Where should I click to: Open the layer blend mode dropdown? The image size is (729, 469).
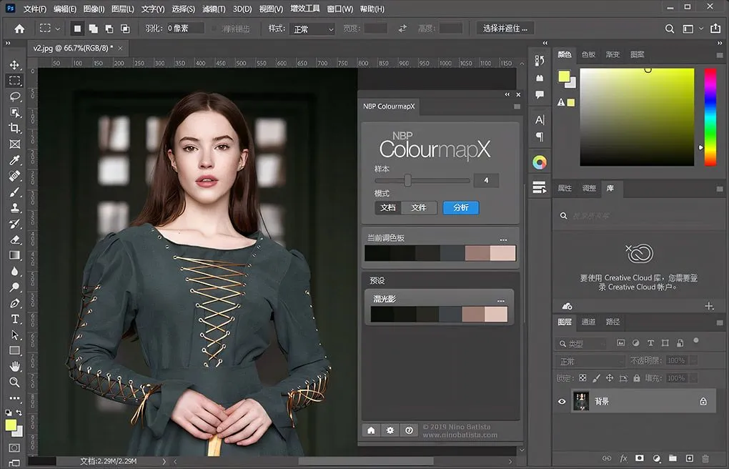pos(590,361)
